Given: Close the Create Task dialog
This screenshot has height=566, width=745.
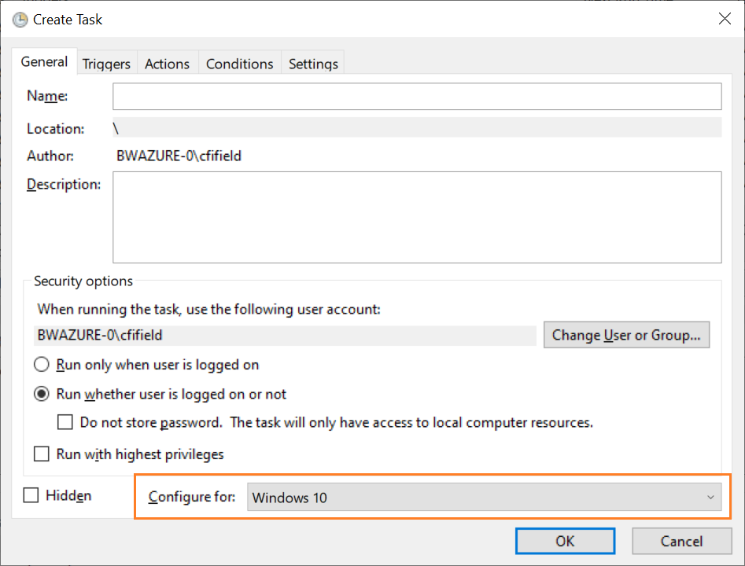Looking at the screenshot, I should click(725, 19).
